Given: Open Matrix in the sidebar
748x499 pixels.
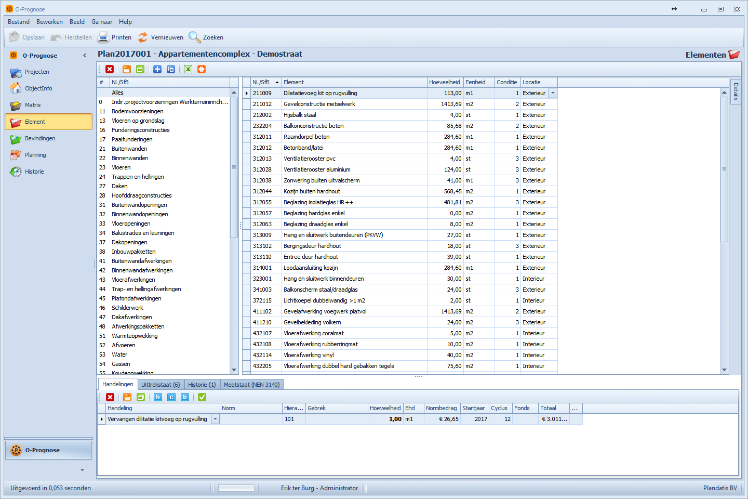Looking at the screenshot, I should coord(48,105).
